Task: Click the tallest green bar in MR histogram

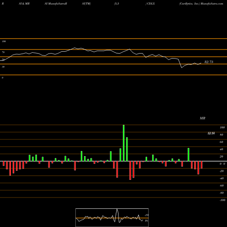Action: (x=123, y=143)
